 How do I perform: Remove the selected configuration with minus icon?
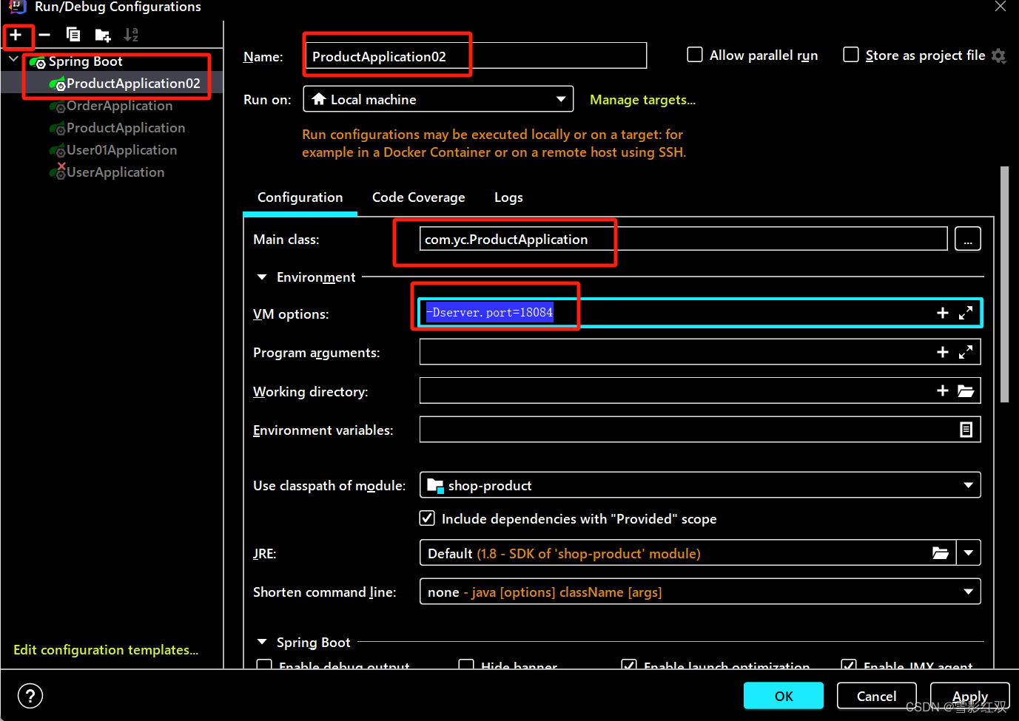pyautogui.click(x=44, y=35)
